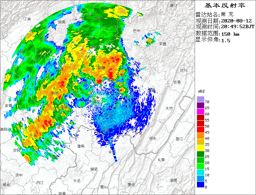Click the 30 dBZ yellow legend swatch
256x195 pixels.
200,148
